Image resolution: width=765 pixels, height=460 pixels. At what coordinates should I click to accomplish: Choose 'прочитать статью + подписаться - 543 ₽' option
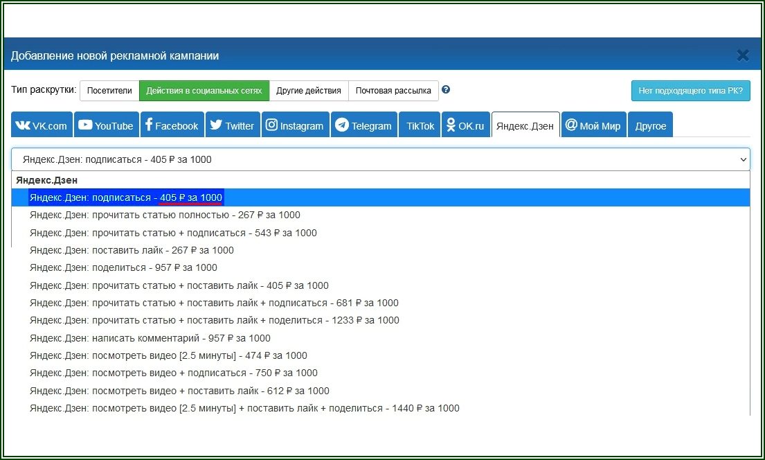click(x=381, y=233)
